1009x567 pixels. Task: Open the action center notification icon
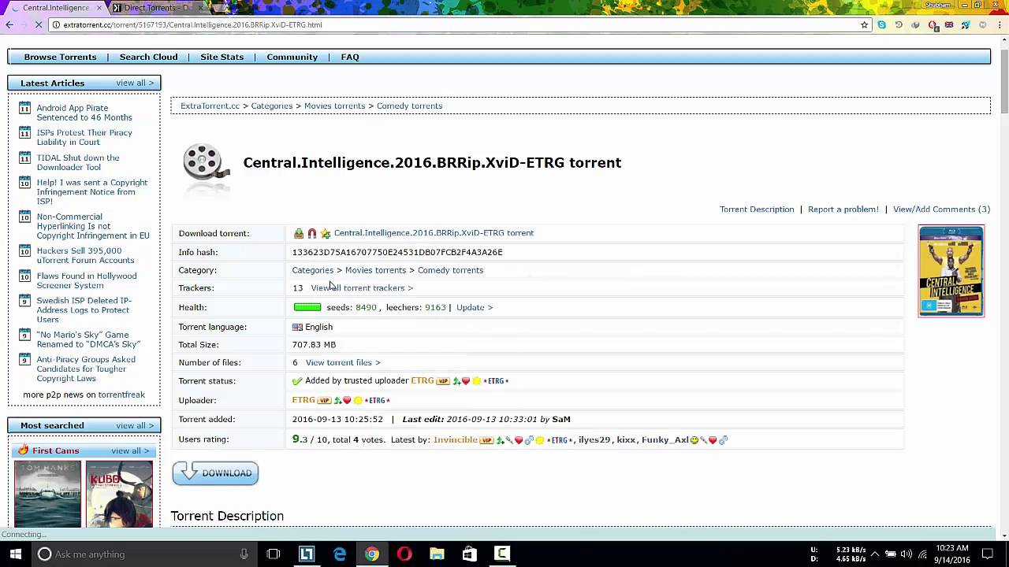click(x=988, y=554)
